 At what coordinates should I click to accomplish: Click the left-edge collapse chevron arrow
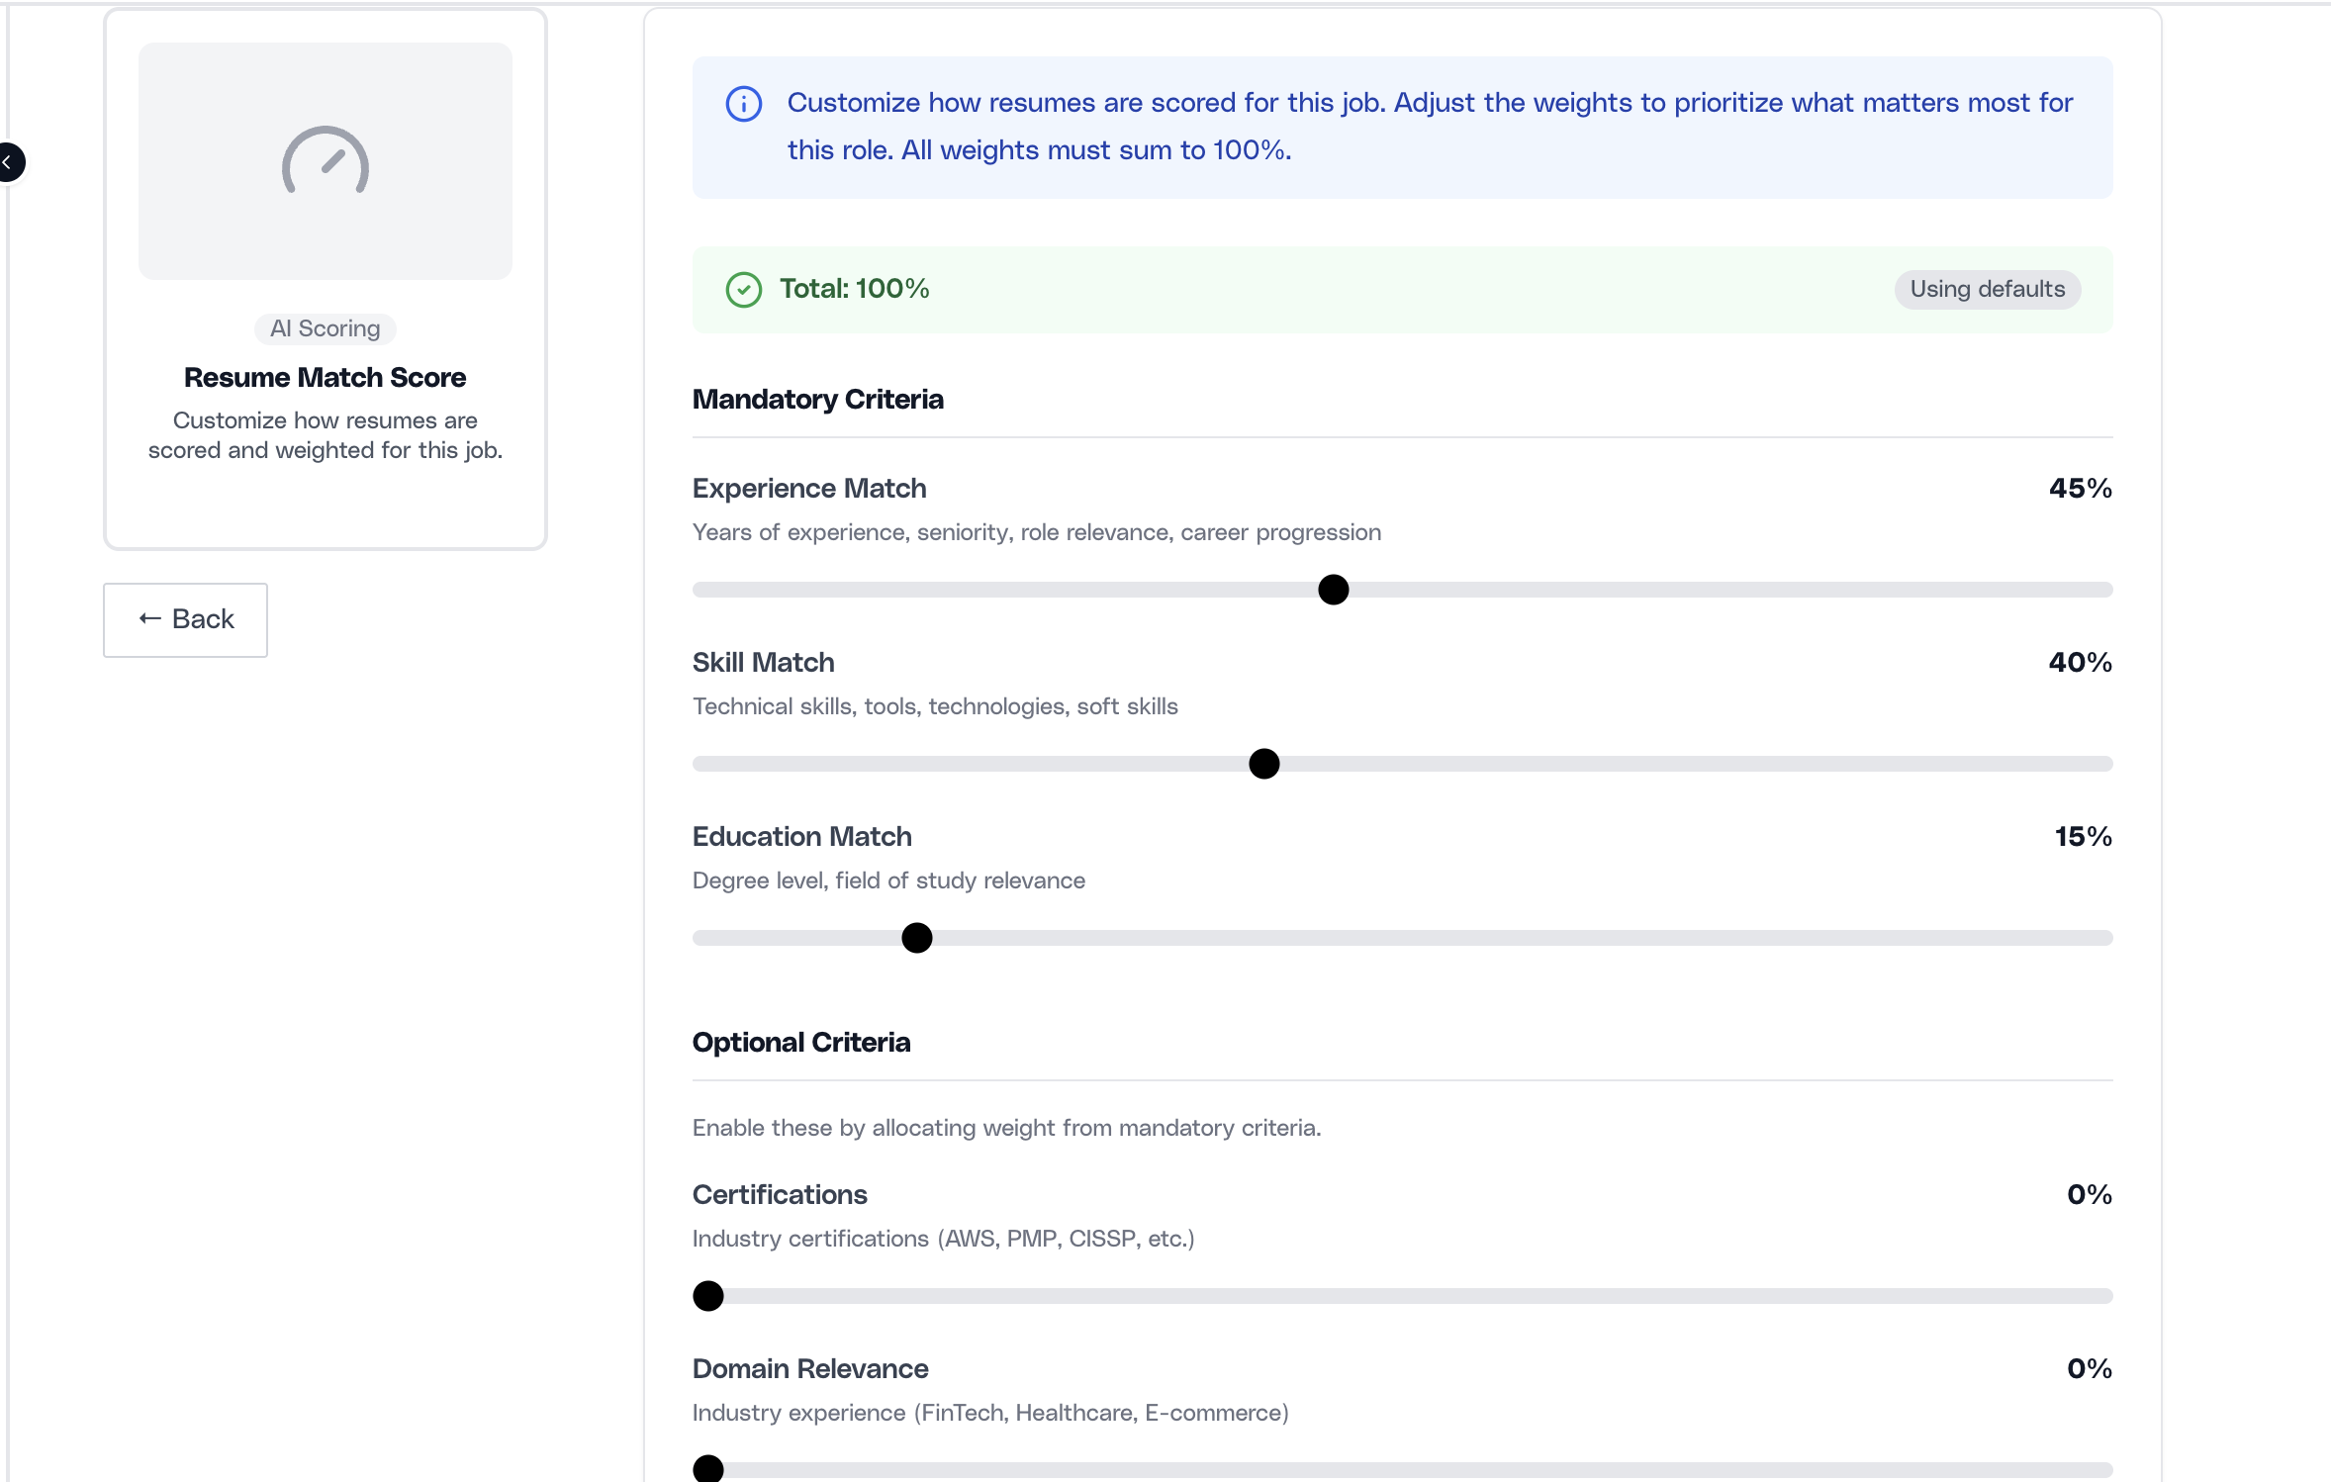point(10,161)
